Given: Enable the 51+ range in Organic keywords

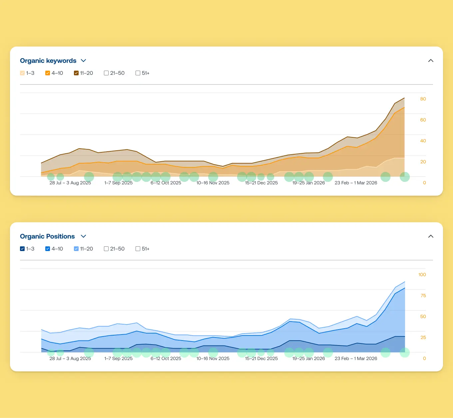Looking at the screenshot, I should tap(138, 73).
